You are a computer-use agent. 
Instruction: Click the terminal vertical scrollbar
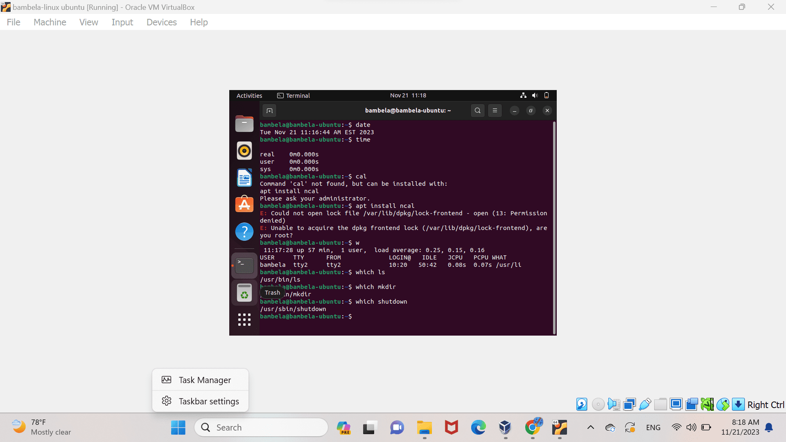554,228
